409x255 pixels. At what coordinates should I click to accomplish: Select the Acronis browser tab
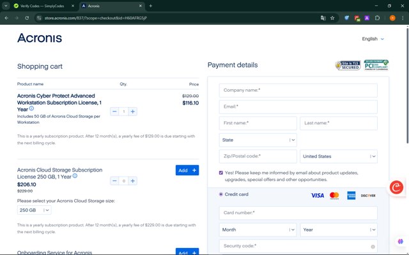(x=112, y=6)
